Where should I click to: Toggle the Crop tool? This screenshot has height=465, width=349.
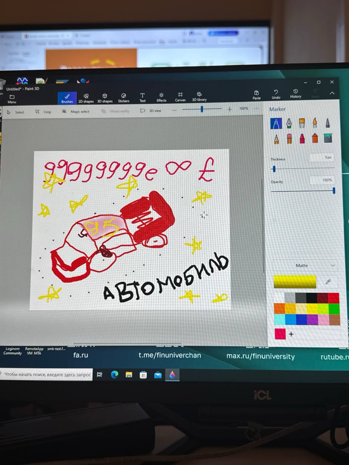click(43, 112)
